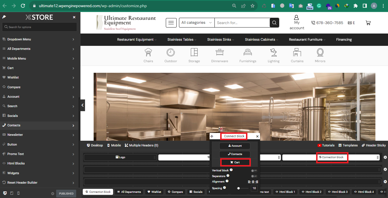Close the XStore customizer sidebar
Image resolution: width=388 pixels, height=198 pixels.
[74, 17]
